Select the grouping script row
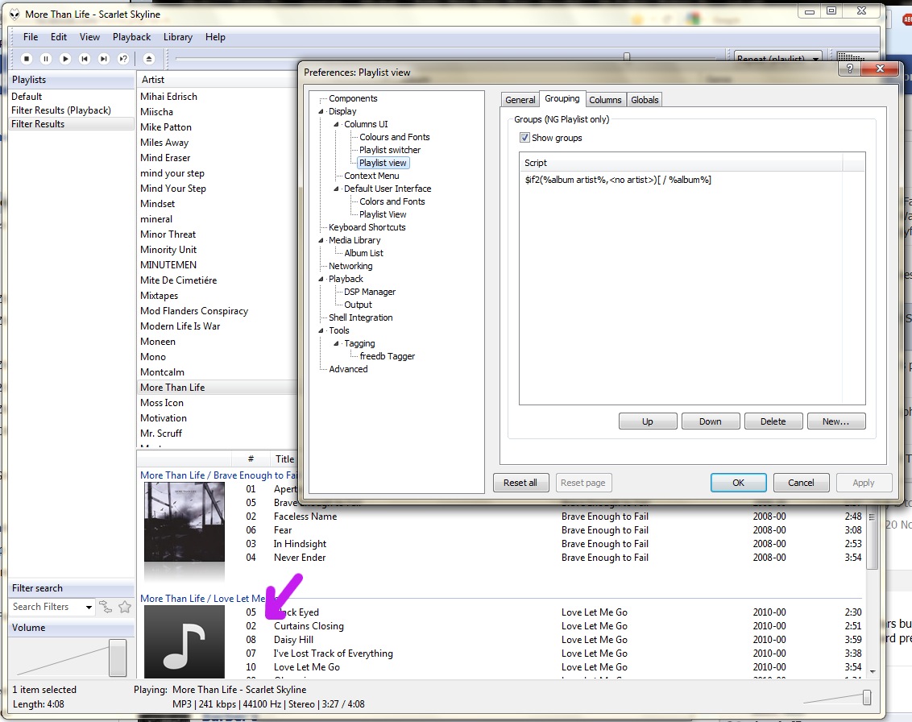The width and height of the screenshot is (912, 722). pos(692,180)
